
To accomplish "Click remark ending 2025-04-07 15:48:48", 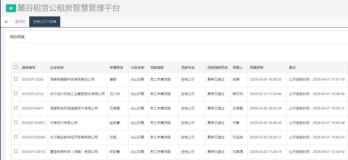I will (317, 94).
